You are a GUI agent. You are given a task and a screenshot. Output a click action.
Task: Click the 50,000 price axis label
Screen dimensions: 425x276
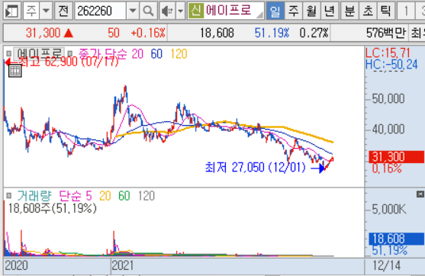[388, 98]
